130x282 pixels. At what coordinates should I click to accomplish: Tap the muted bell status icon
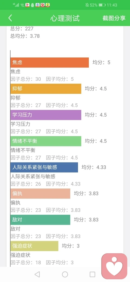click(87, 5)
